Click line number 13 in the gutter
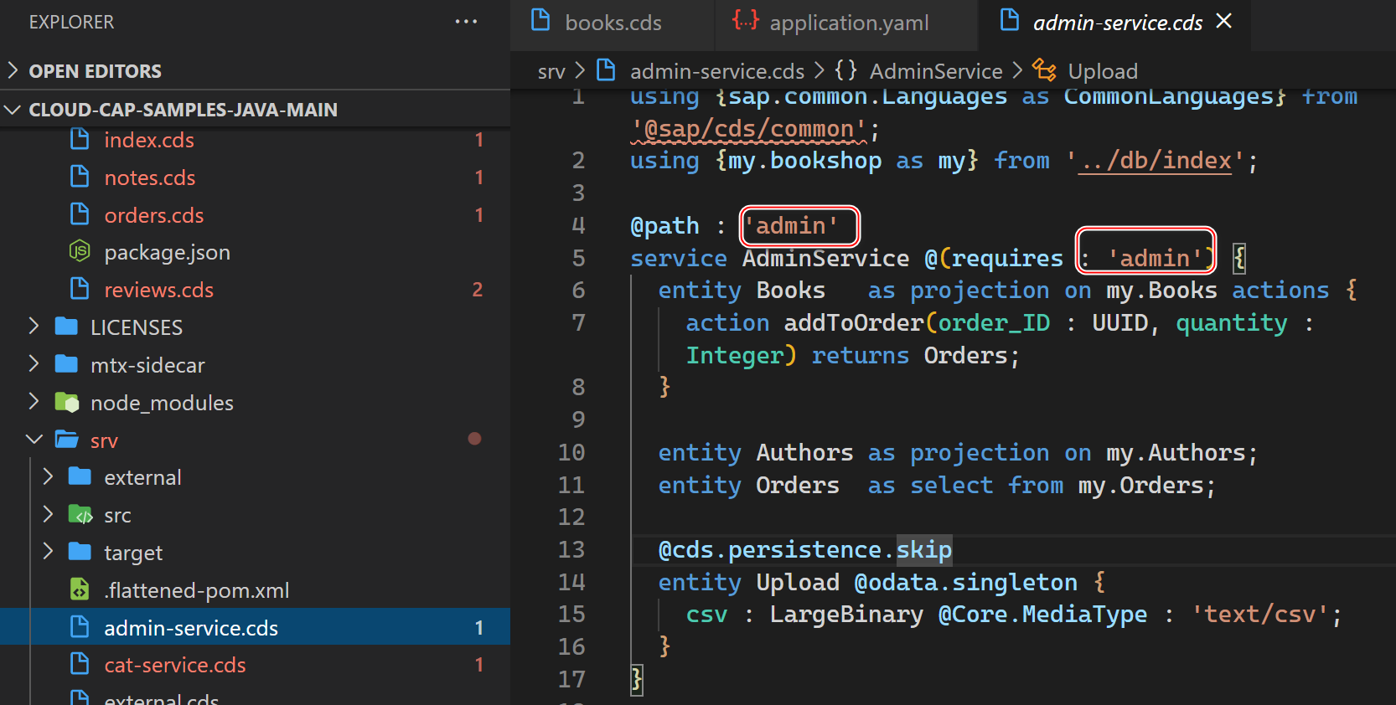 click(571, 549)
